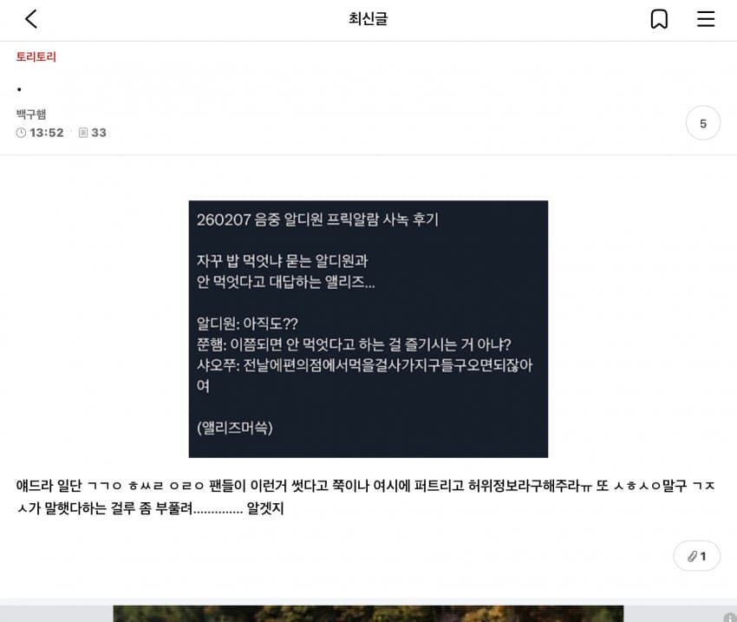The width and height of the screenshot is (737, 622).
Task: Click the view count icon beside 33
Action: point(83,133)
